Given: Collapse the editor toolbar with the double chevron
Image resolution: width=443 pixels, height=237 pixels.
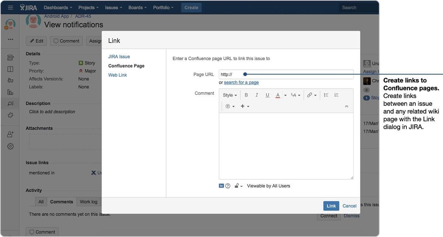Looking at the screenshot, I should (x=346, y=106).
